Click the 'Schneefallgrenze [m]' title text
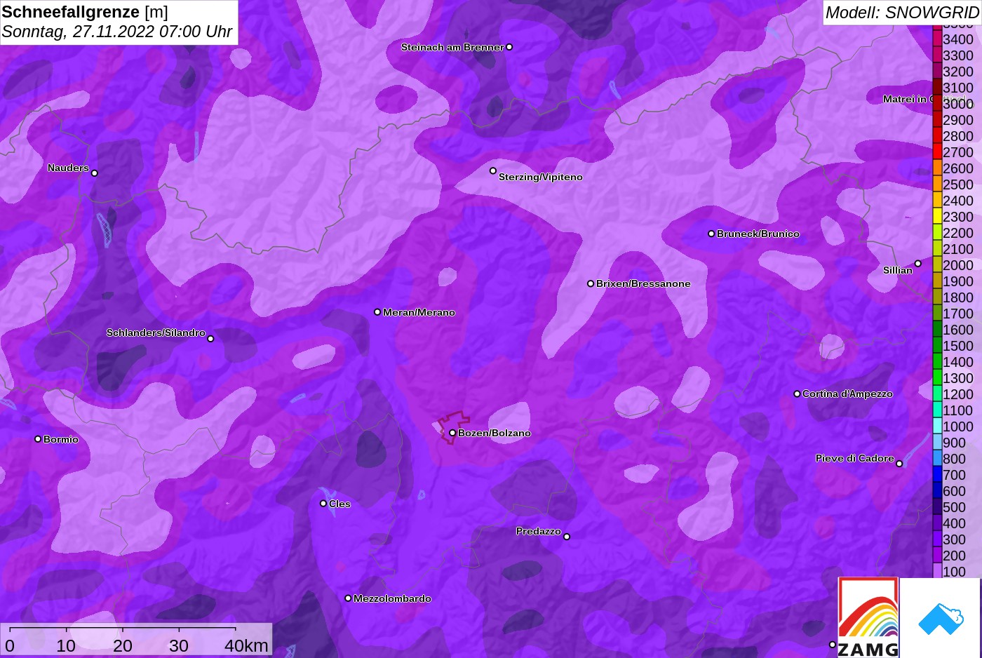This screenshot has width=982, height=658. point(85,12)
